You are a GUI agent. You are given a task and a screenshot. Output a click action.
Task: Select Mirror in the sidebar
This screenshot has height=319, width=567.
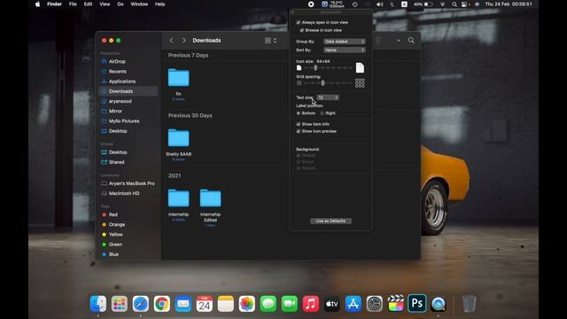point(115,111)
